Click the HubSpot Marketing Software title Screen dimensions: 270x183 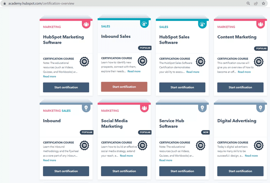click(63, 40)
